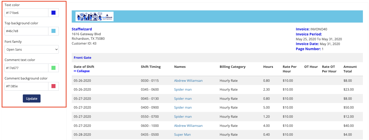
Task: Open the Comment text color green swatch
Action: [x=53, y=68]
